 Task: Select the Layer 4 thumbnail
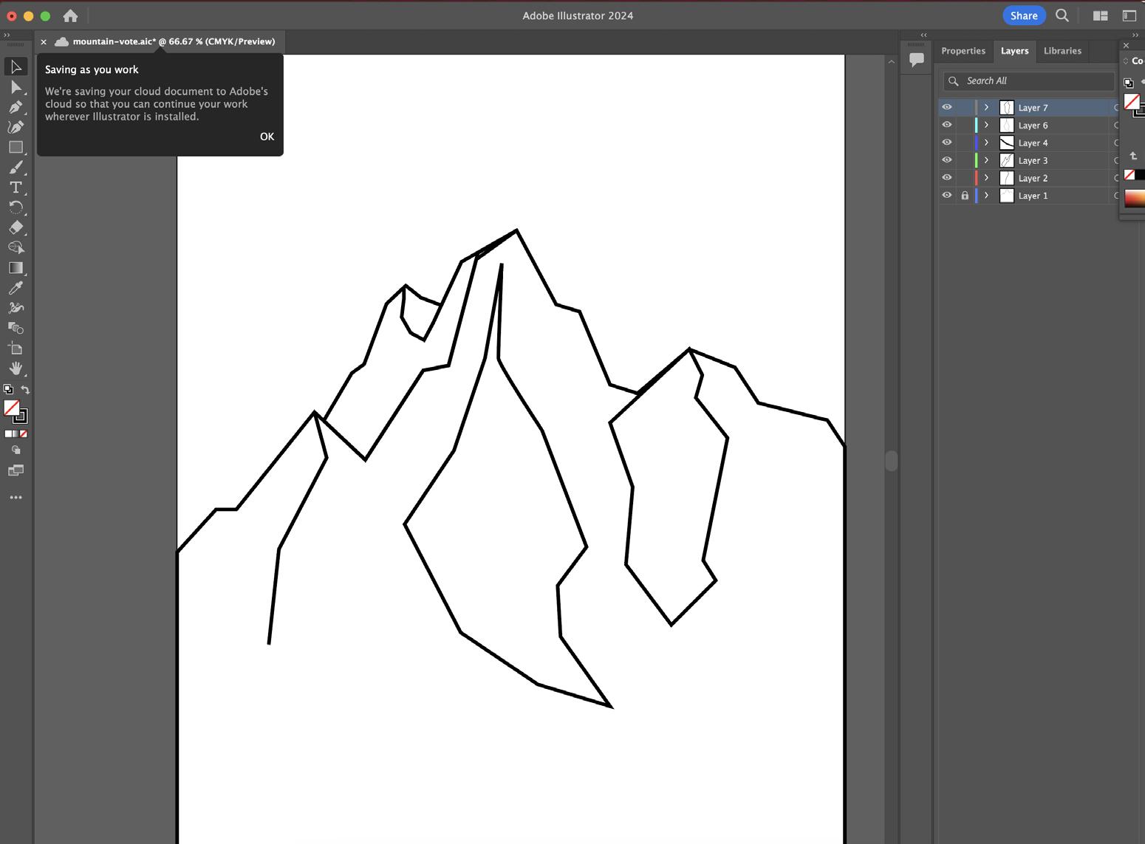point(1006,143)
